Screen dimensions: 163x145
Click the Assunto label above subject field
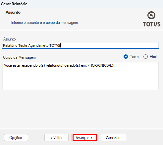click(9, 39)
